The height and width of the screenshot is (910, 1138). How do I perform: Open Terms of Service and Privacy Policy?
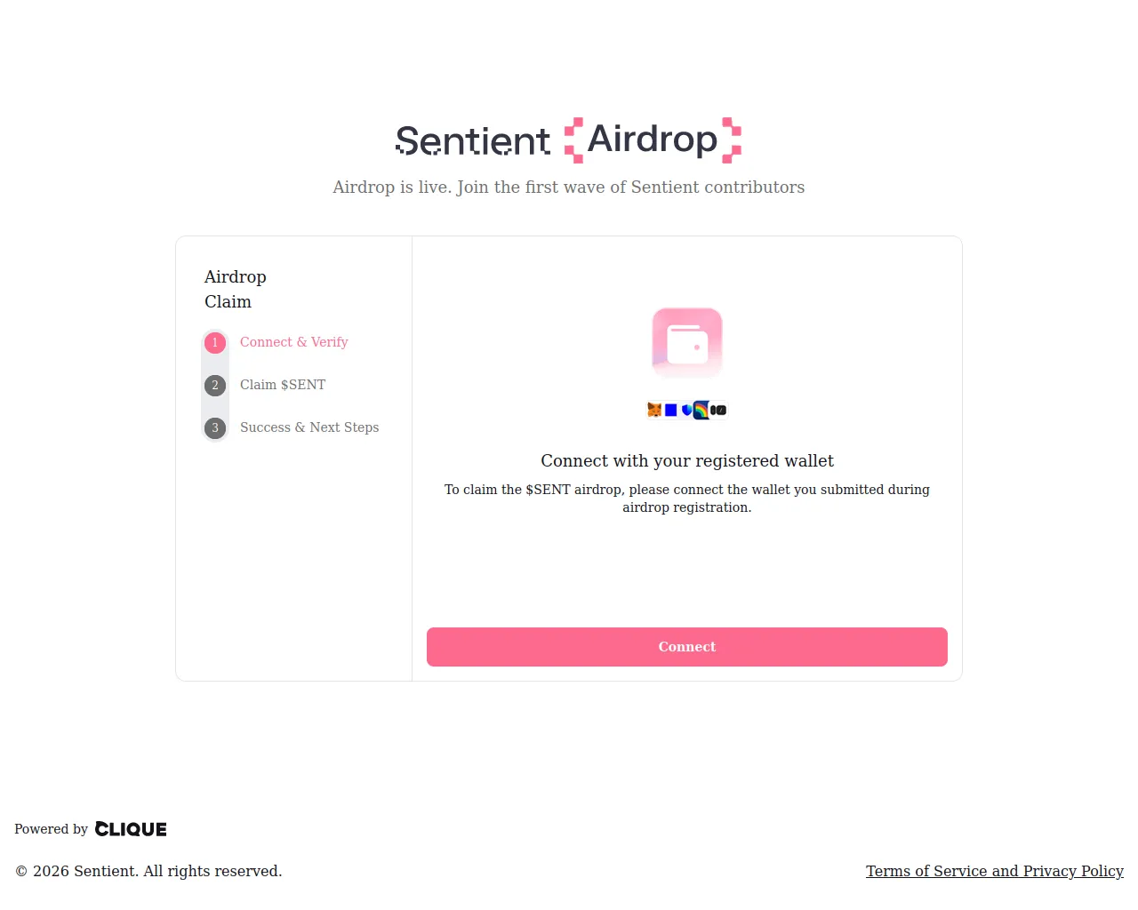[994, 871]
